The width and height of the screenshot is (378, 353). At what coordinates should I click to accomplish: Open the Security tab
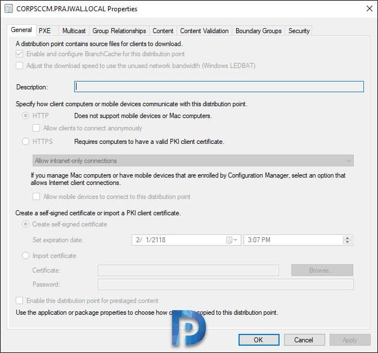(x=299, y=31)
